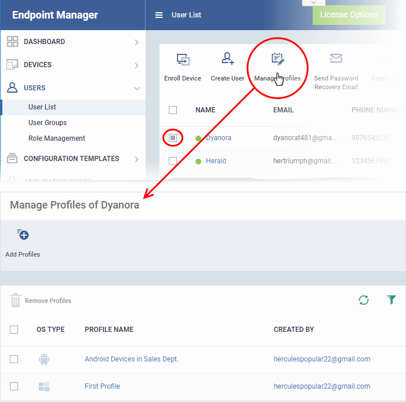406x402 pixels.
Task: Sort by NAME column header
Action: coord(205,110)
